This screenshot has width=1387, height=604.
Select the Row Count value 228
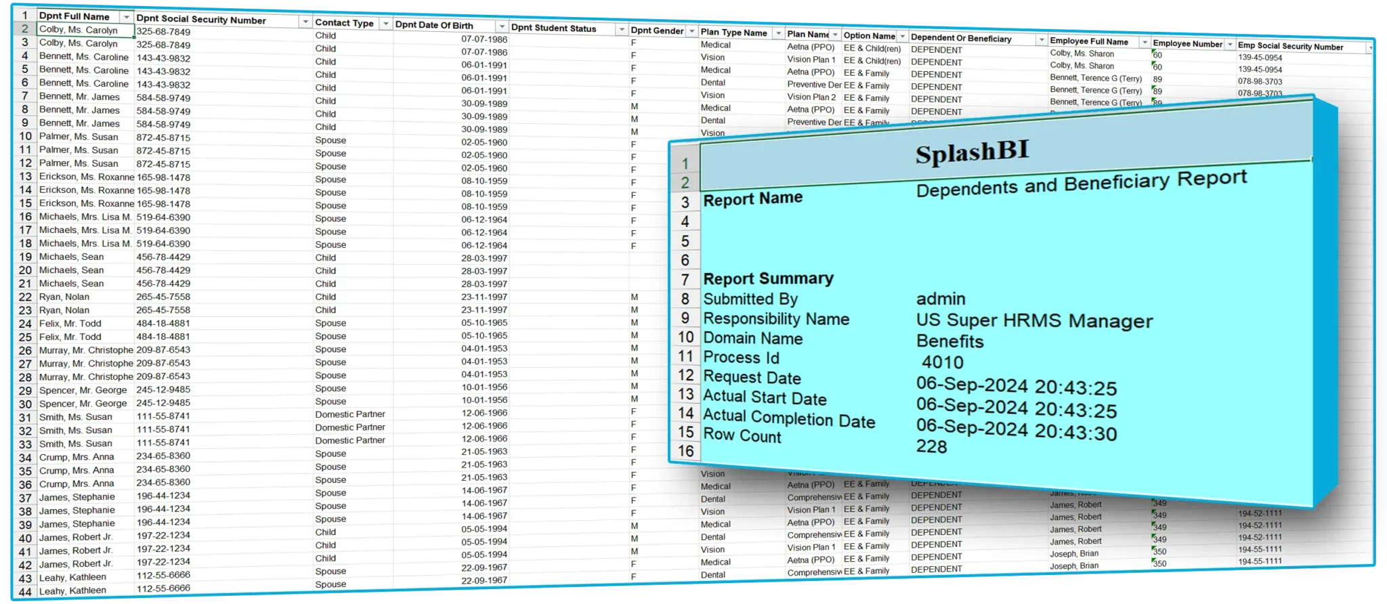pos(932,447)
